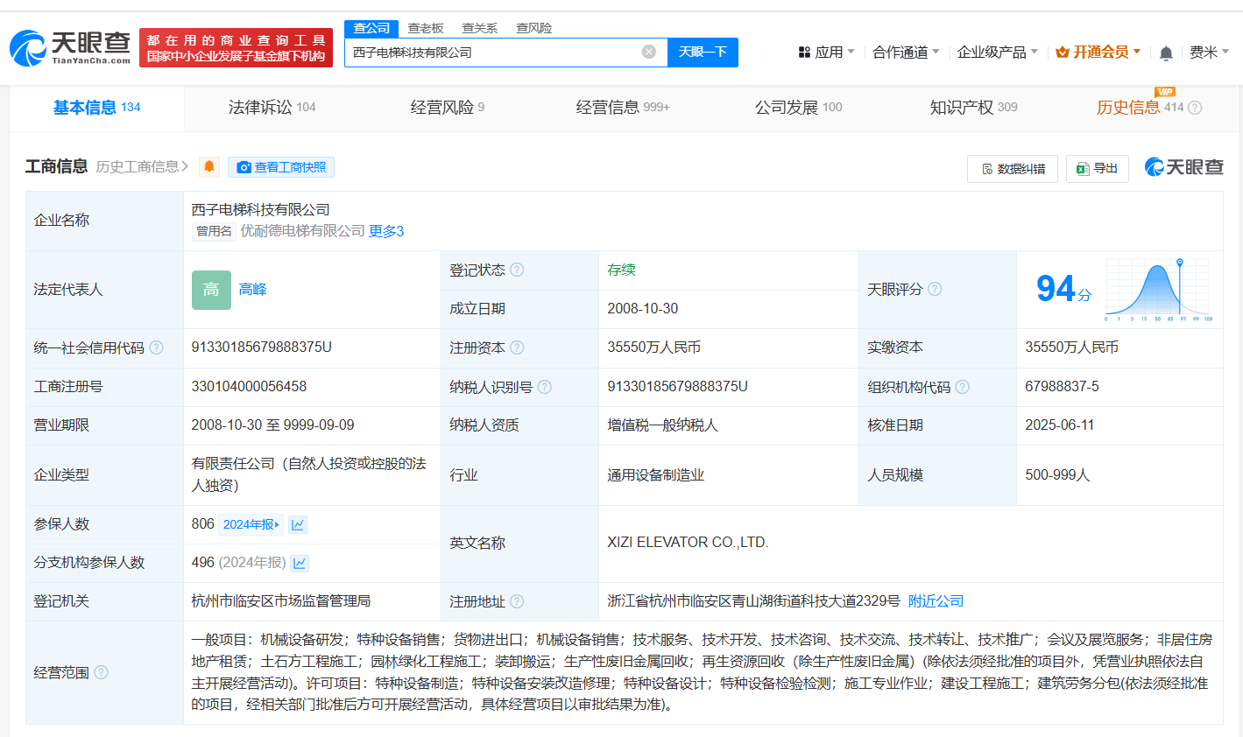This screenshot has width=1243, height=737.
Task: Clear the search box with X icon
Action: (649, 52)
